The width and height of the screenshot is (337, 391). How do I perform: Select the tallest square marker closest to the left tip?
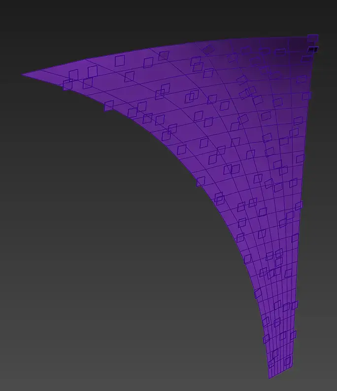(93, 72)
